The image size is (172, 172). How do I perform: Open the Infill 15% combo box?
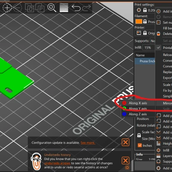coord(149,47)
